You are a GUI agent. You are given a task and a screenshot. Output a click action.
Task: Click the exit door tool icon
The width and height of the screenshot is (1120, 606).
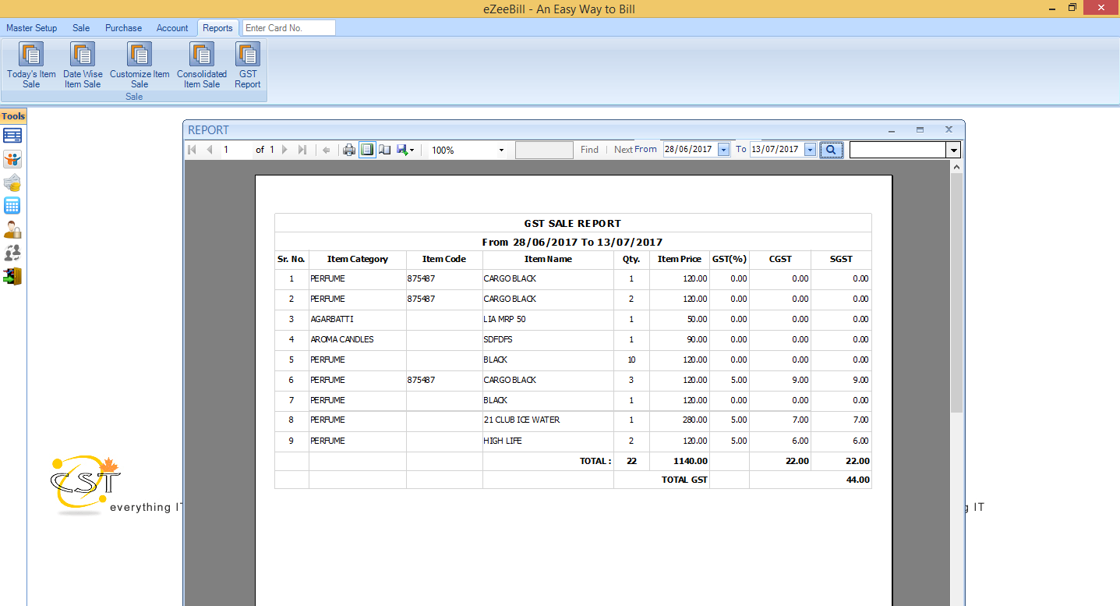pos(12,276)
